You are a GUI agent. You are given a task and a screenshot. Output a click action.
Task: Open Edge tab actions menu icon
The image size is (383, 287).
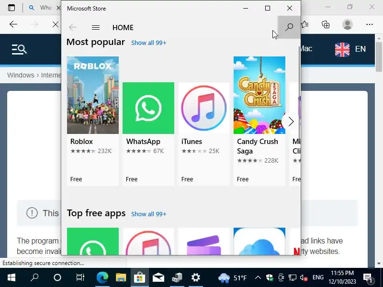pos(11,8)
